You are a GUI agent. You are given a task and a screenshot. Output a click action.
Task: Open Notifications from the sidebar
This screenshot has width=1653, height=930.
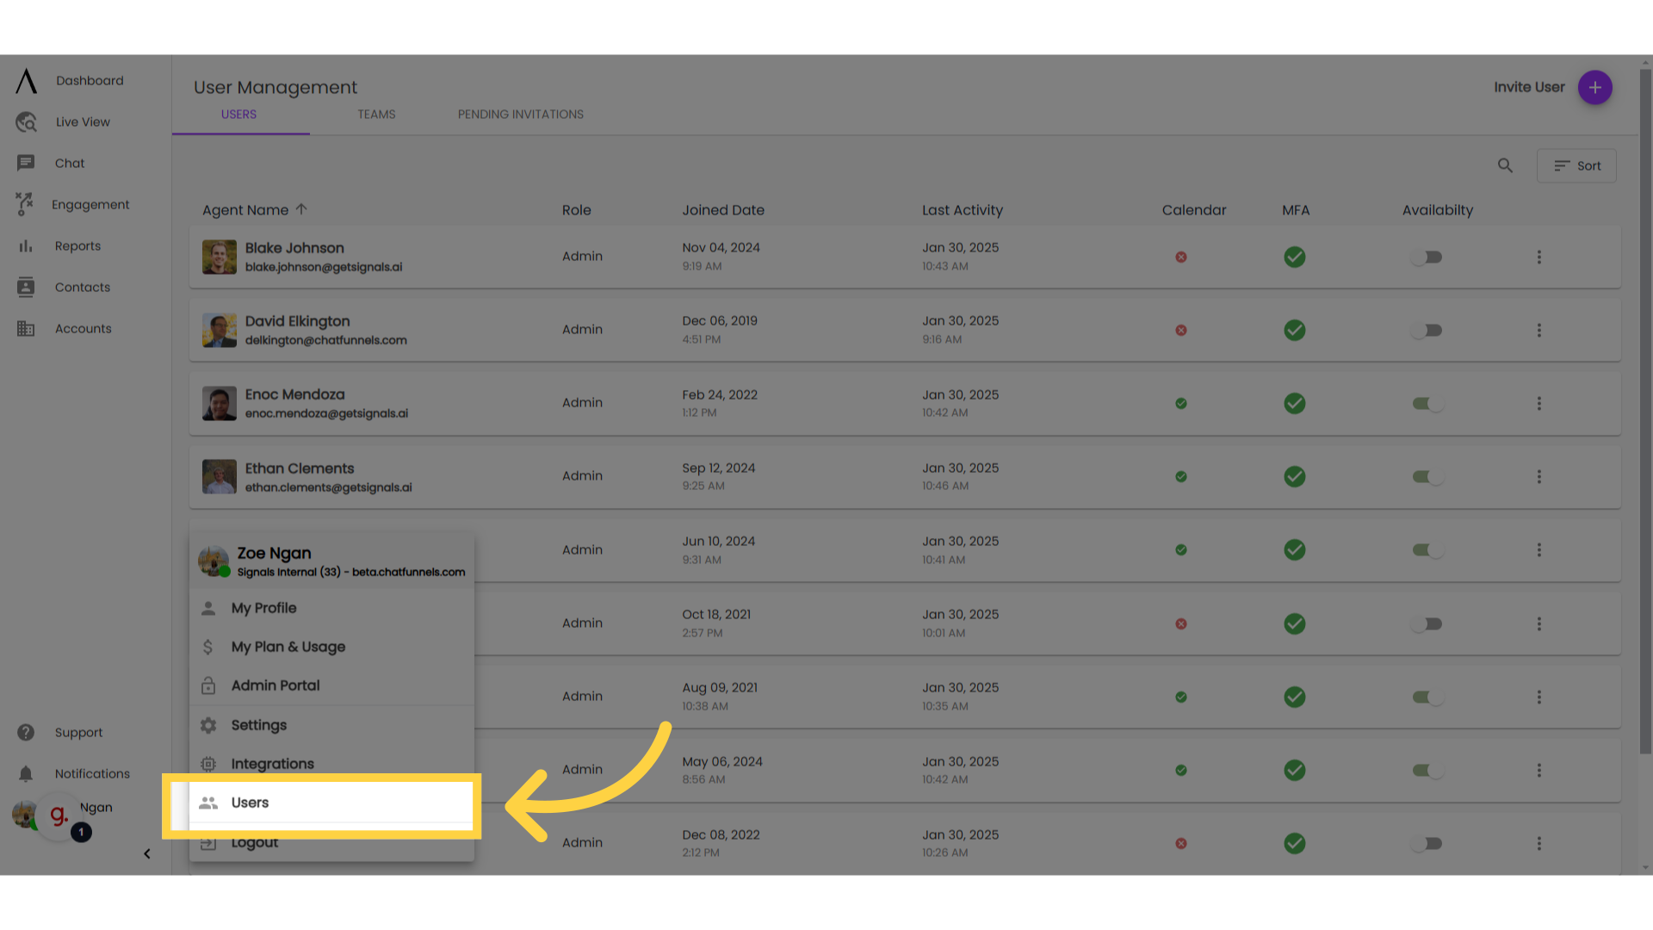(90, 773)
